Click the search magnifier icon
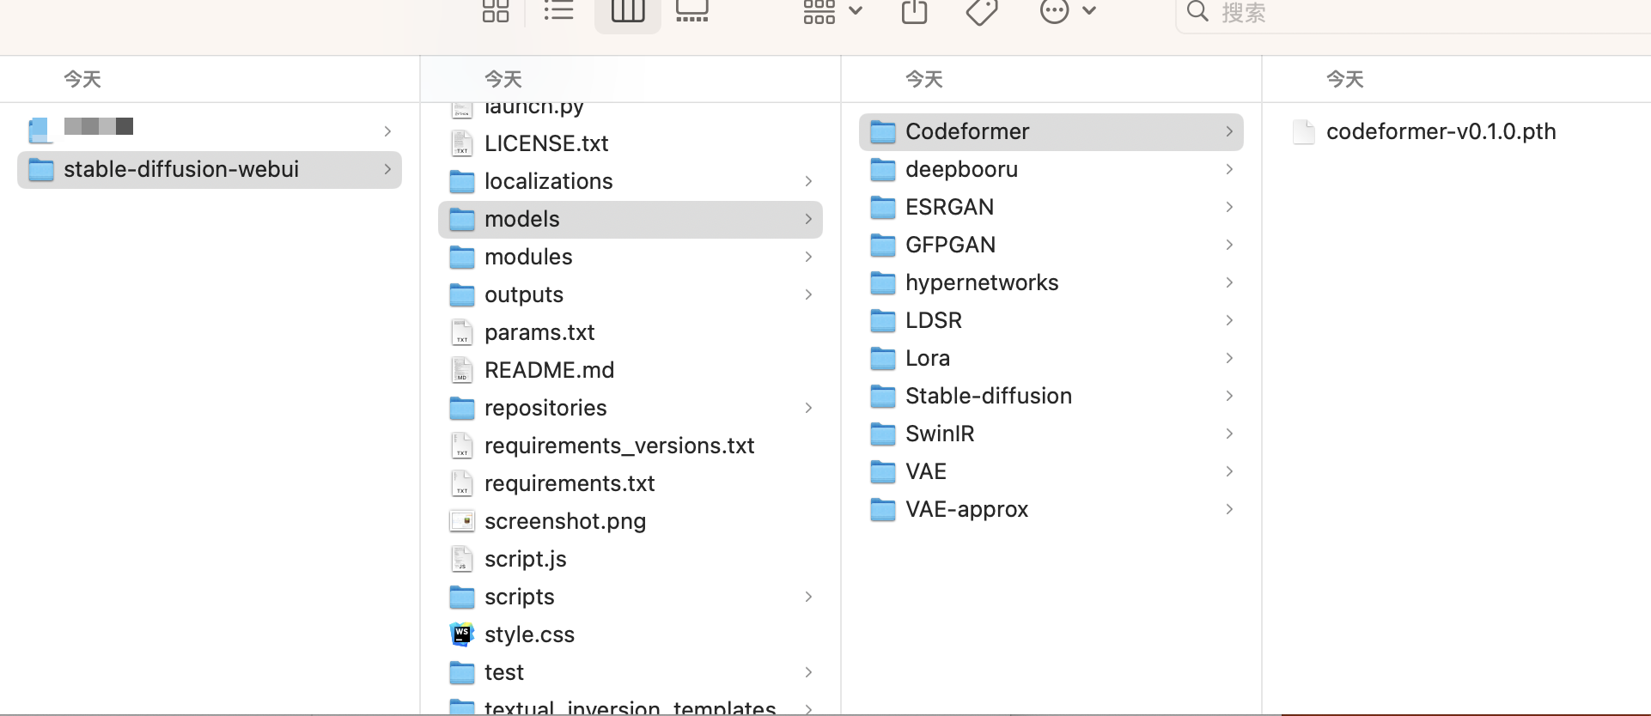 pos(1197,11)
